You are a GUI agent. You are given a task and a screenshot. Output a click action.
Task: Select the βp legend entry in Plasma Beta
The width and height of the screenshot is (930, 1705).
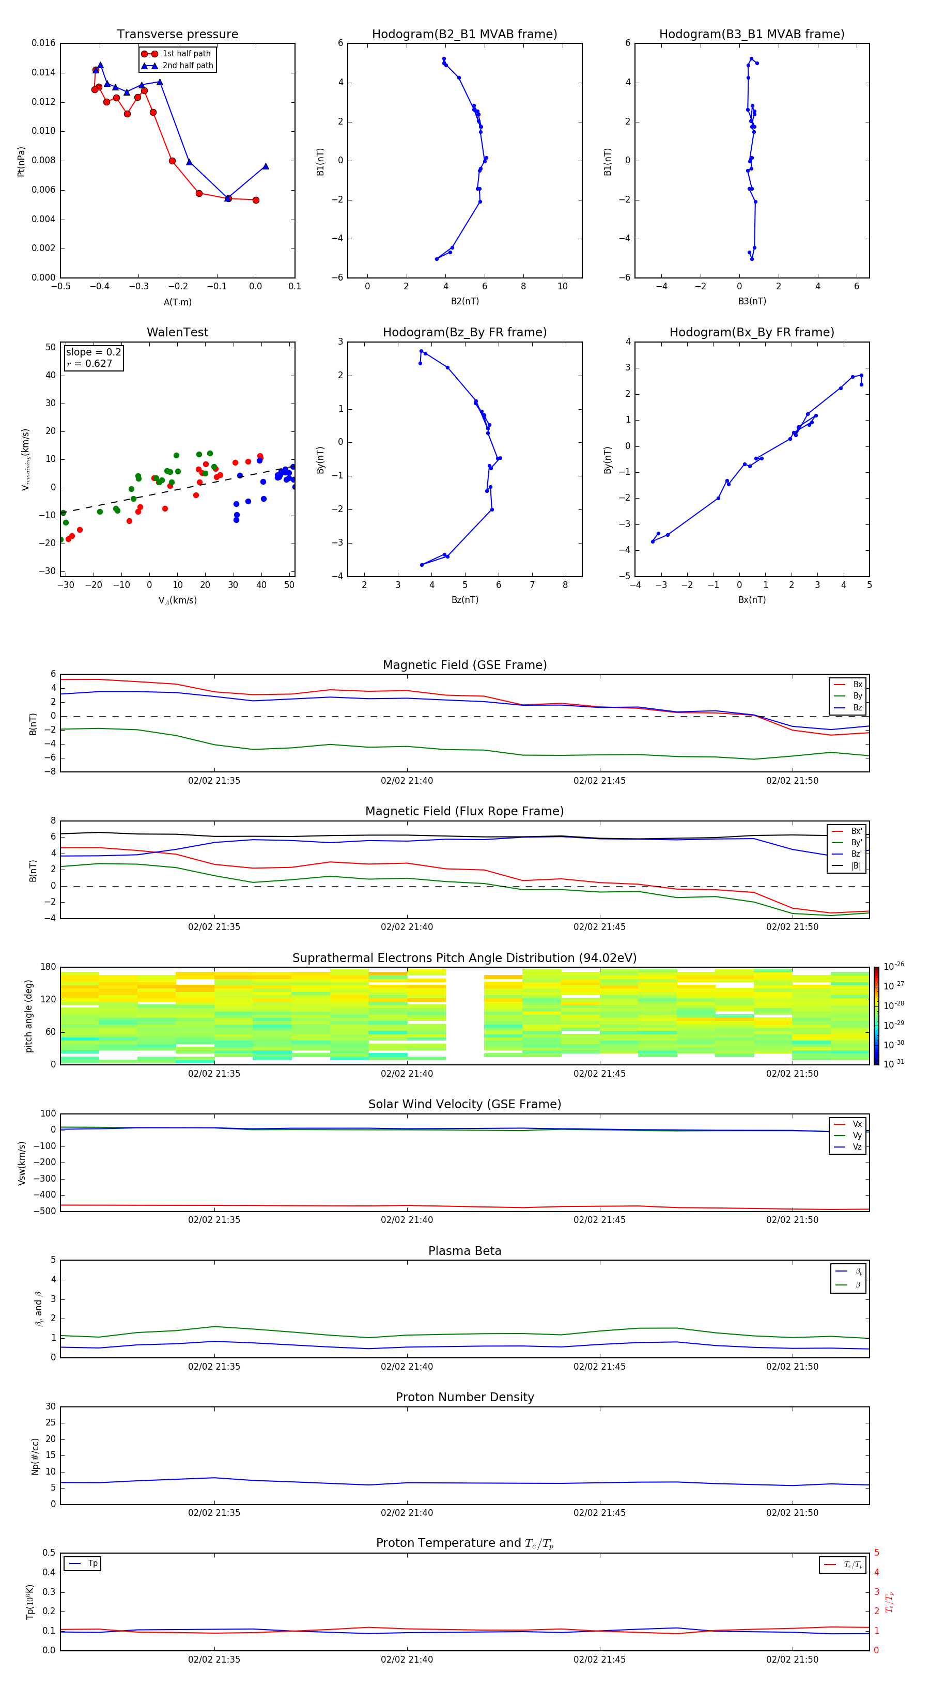848,1272
